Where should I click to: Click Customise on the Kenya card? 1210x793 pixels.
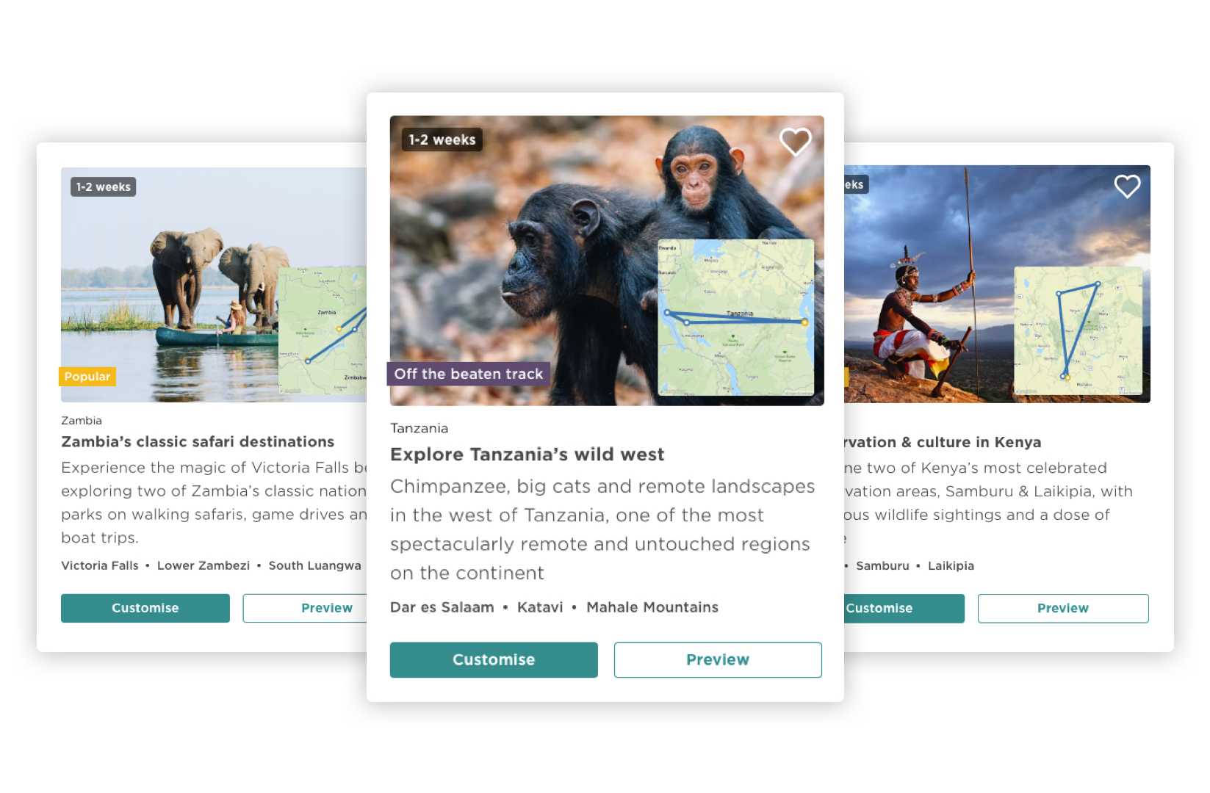click(904, 608)
